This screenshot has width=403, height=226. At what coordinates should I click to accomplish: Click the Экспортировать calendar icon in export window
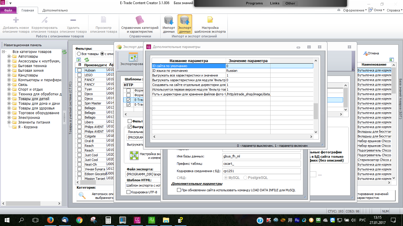coord(133,57)
